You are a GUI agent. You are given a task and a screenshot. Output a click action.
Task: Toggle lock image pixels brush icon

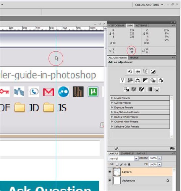tap(121, 164)
